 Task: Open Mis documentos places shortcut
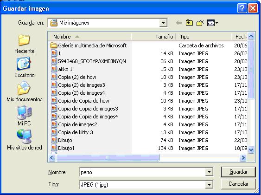click(24, 91)
